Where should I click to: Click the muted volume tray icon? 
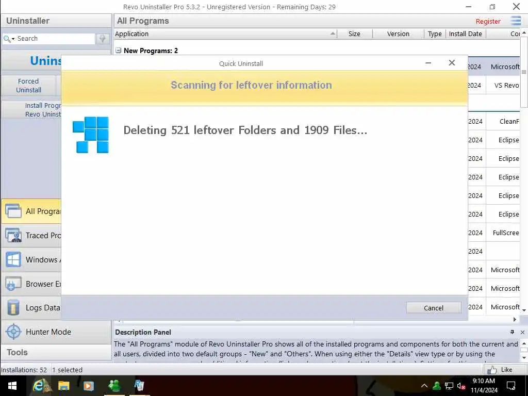click(461, 386)
